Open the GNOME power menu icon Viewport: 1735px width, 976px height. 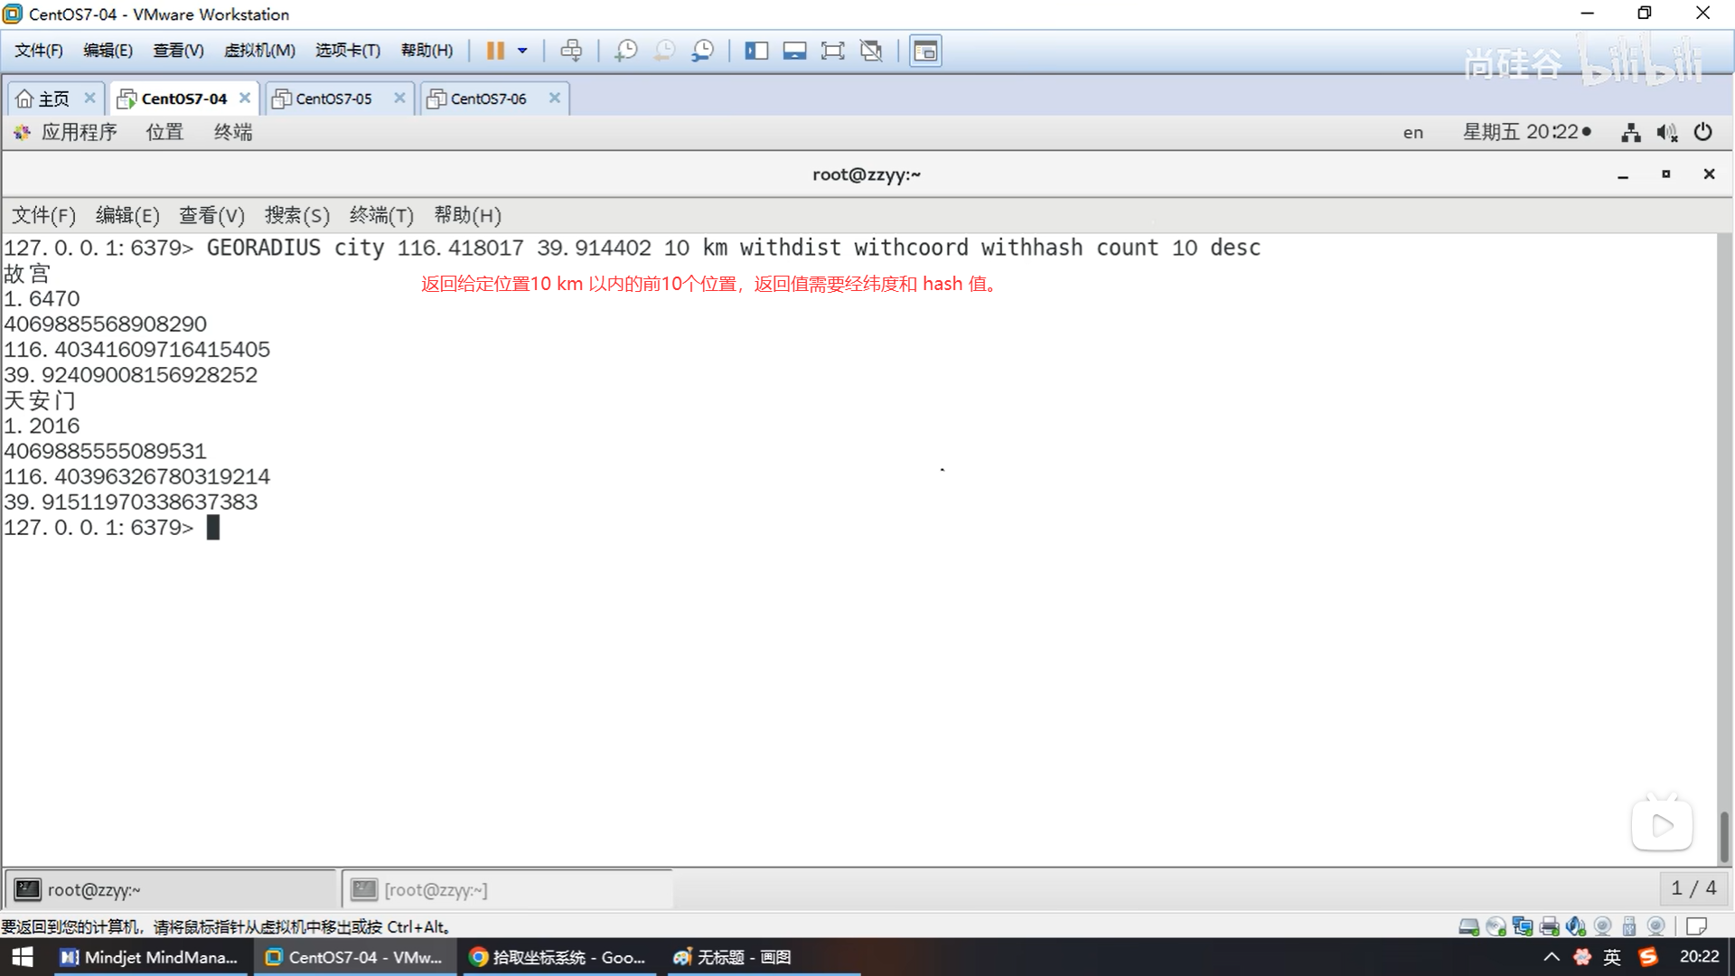pos(1702,133)
